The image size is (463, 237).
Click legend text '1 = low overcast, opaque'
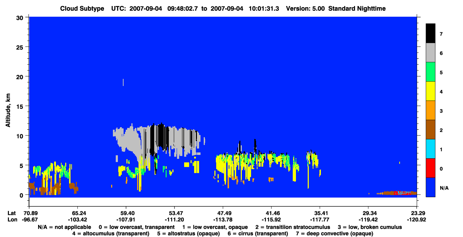215,227
